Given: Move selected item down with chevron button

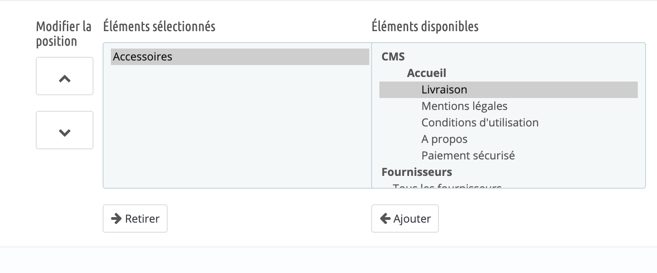Looking at the screenshot, I should pos(65,130).
